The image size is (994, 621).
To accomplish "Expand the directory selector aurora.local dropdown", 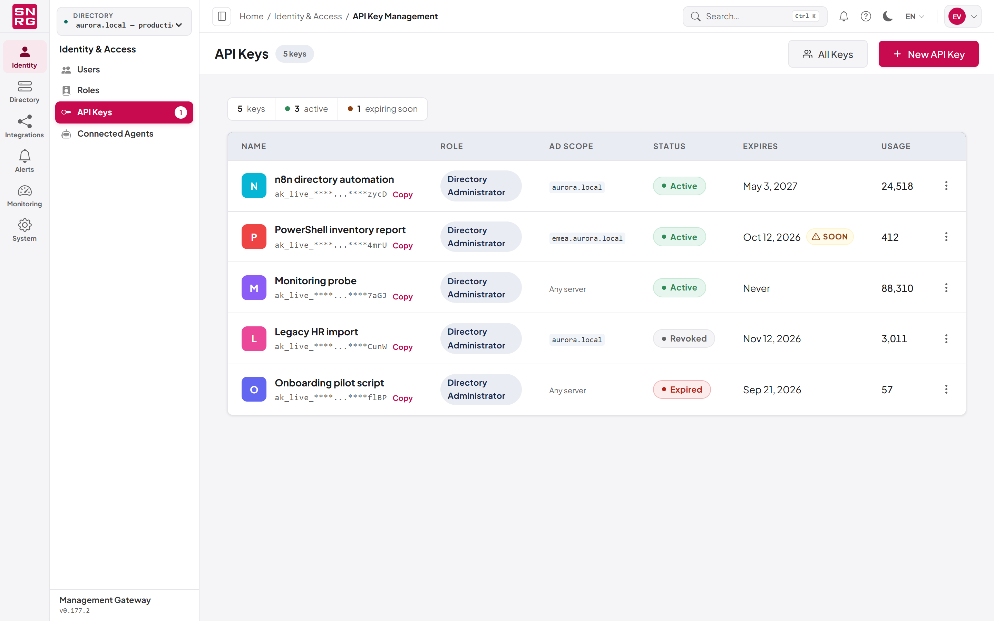I will (x=124, y=21).
